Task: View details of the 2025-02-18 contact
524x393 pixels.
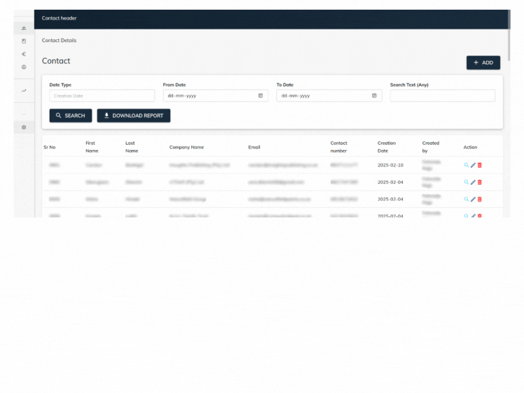Action: [x=466, y=165]
